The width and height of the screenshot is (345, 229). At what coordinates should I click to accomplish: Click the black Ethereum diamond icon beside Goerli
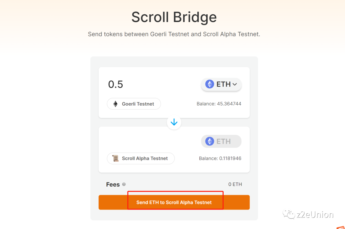[x=116, y=104]
